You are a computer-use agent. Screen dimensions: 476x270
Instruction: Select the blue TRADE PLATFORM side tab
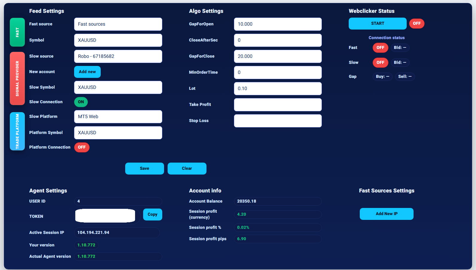(x=17, y=131)
